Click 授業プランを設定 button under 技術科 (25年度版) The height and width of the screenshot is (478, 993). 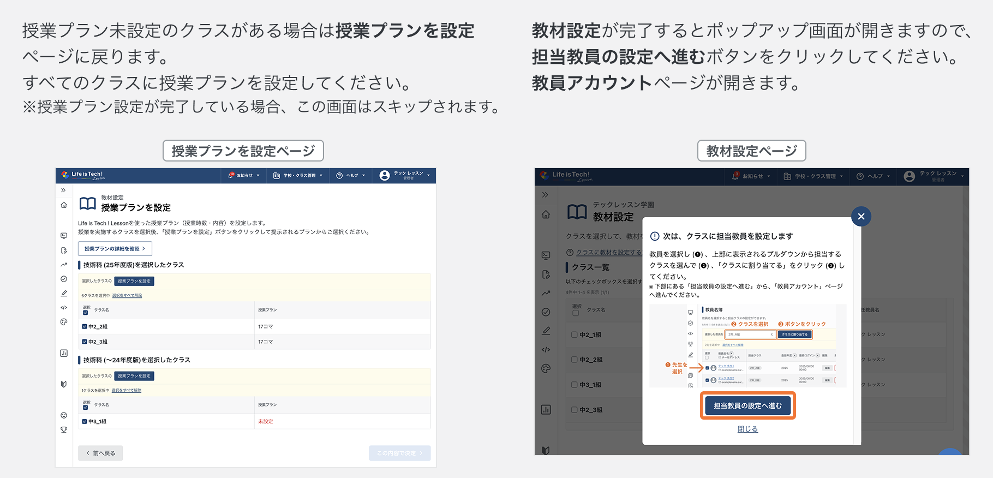[x=134, y=281]
